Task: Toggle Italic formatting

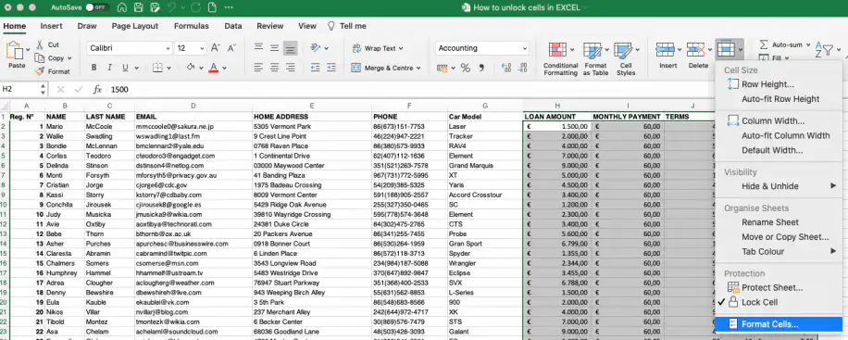Action: coord(110,68)
